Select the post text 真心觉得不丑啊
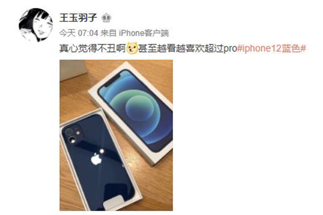The height and width of the screenshot is (215, 323). [x=93, y=48]
